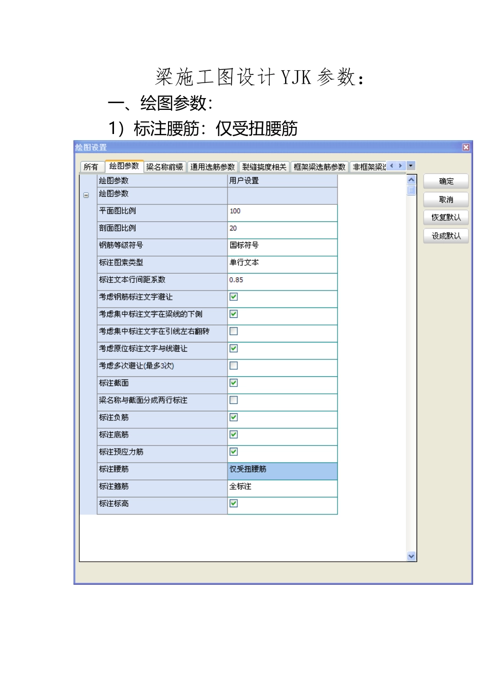Edit the 剖面图比例 value 20
The width and height of the screenshot is (488, 690).
coord(283,230)
